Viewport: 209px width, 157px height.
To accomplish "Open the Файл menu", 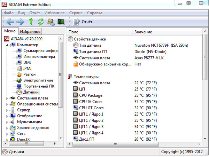I will [9, 13].
